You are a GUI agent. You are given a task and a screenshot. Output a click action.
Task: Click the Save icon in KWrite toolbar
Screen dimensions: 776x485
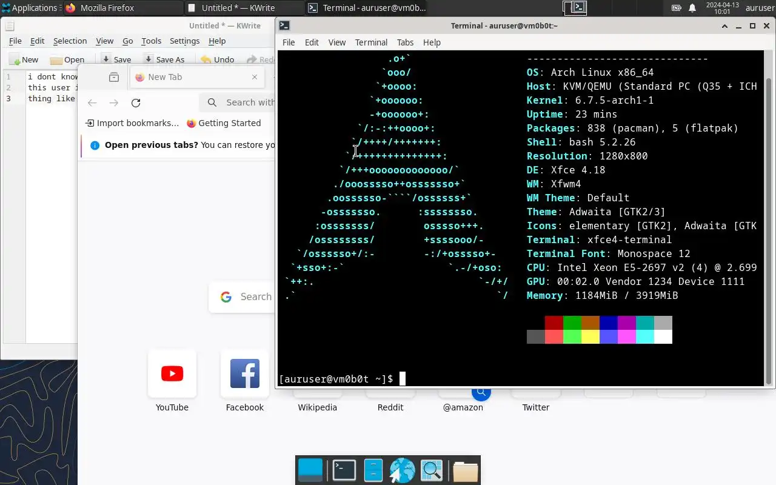point(106,59)
